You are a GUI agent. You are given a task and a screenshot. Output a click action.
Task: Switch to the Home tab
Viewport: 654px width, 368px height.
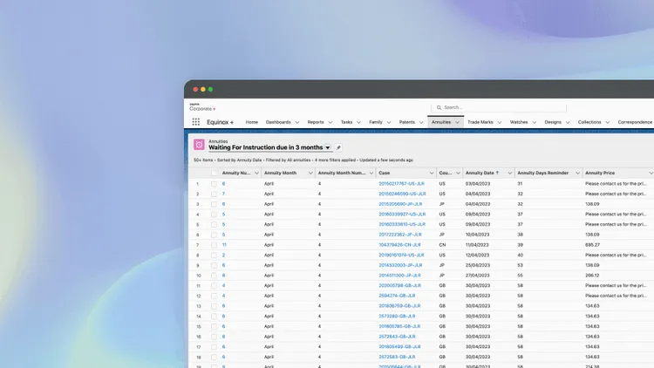(x=251, y=122)
